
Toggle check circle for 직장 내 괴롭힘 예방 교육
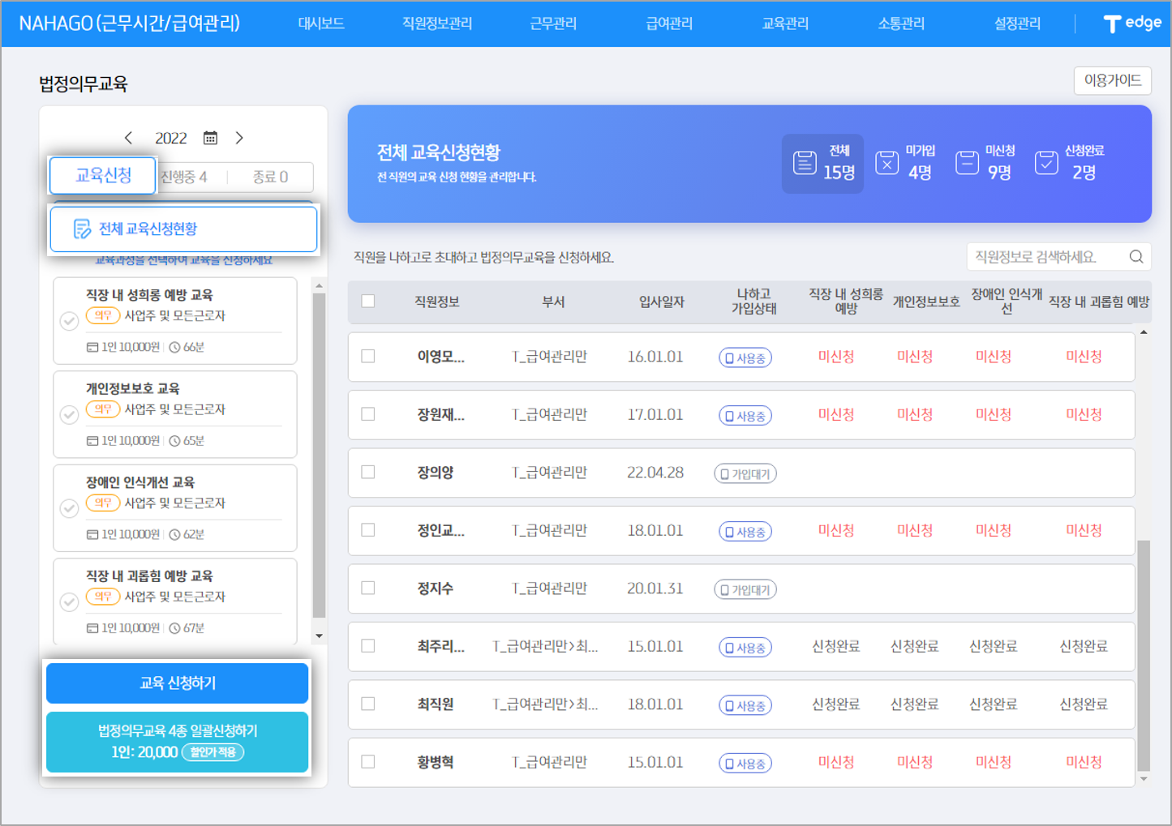(x=70, y=602)
